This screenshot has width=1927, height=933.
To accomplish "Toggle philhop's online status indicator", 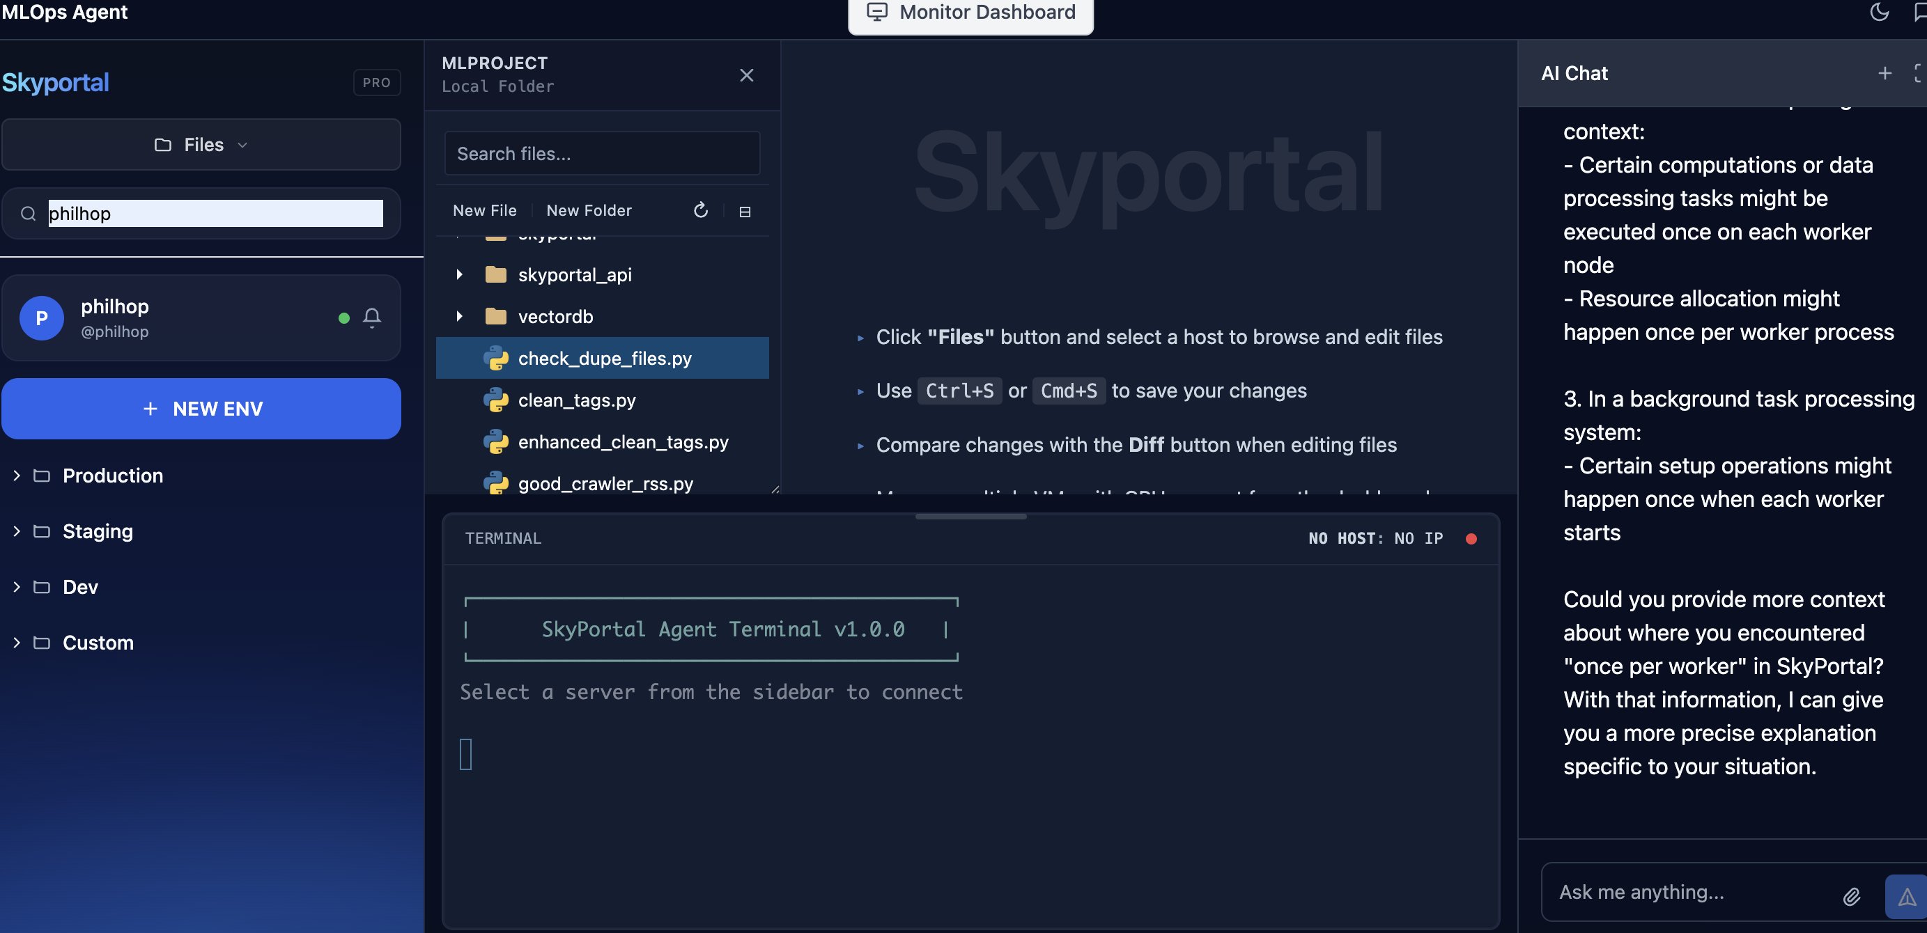I will coord(343,317).
